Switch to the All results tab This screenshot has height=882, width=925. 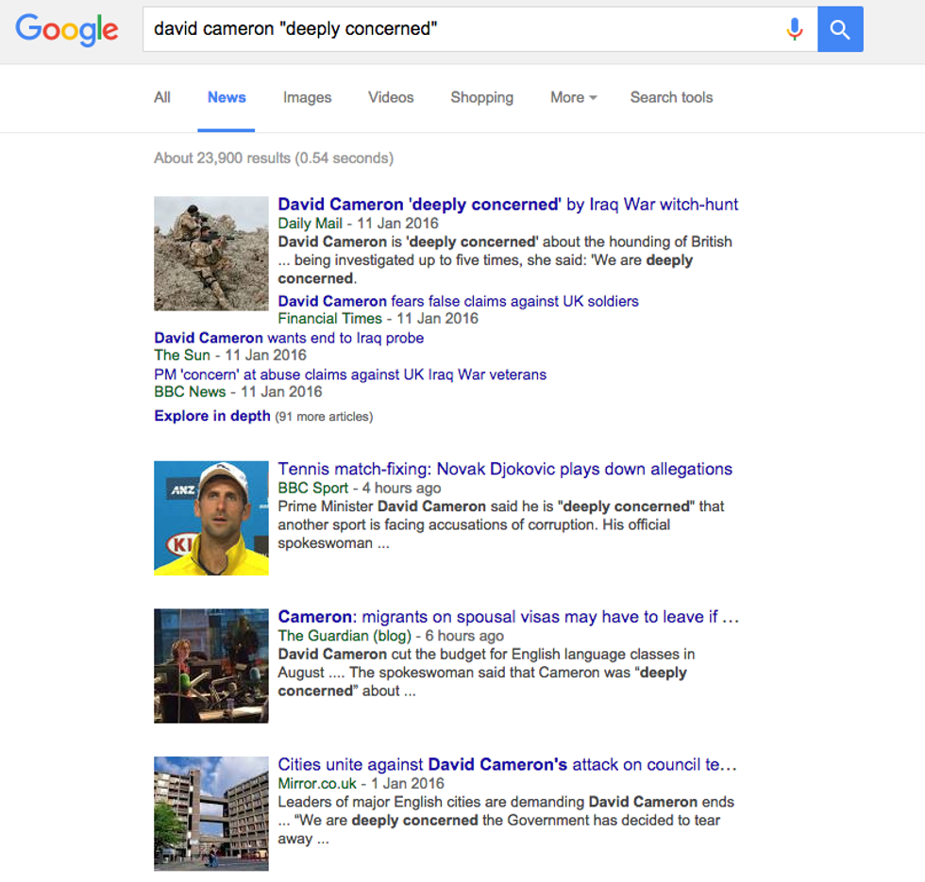(162, 97)
